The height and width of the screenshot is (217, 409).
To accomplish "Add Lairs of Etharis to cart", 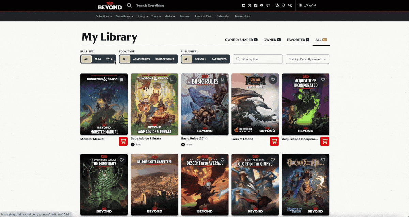I will [x=274, y=141].
